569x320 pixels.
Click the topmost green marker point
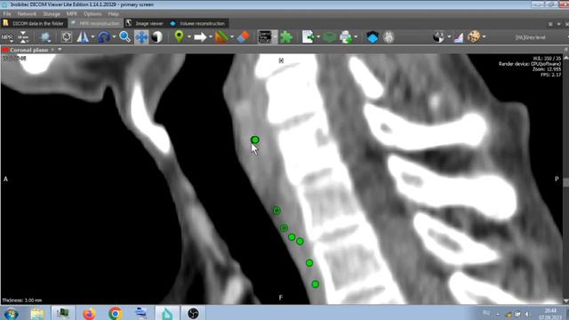click(255, 140)
